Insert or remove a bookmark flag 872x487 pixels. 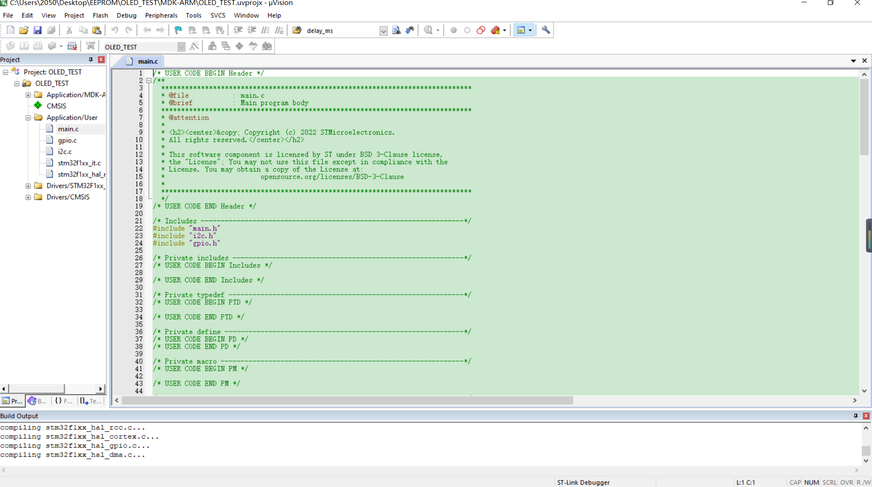click(178, 30)
